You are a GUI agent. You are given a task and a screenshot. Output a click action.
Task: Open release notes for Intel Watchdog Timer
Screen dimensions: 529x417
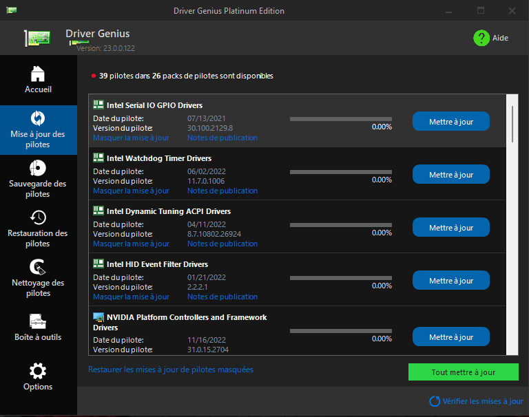click(x=222, y=191)
